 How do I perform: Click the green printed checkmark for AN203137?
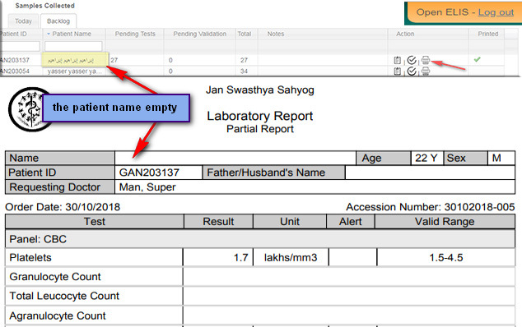pyautogui.click(x=477, y=59)
